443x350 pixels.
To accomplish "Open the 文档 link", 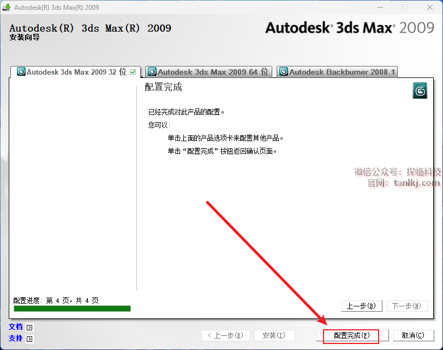I will (15, 327).
